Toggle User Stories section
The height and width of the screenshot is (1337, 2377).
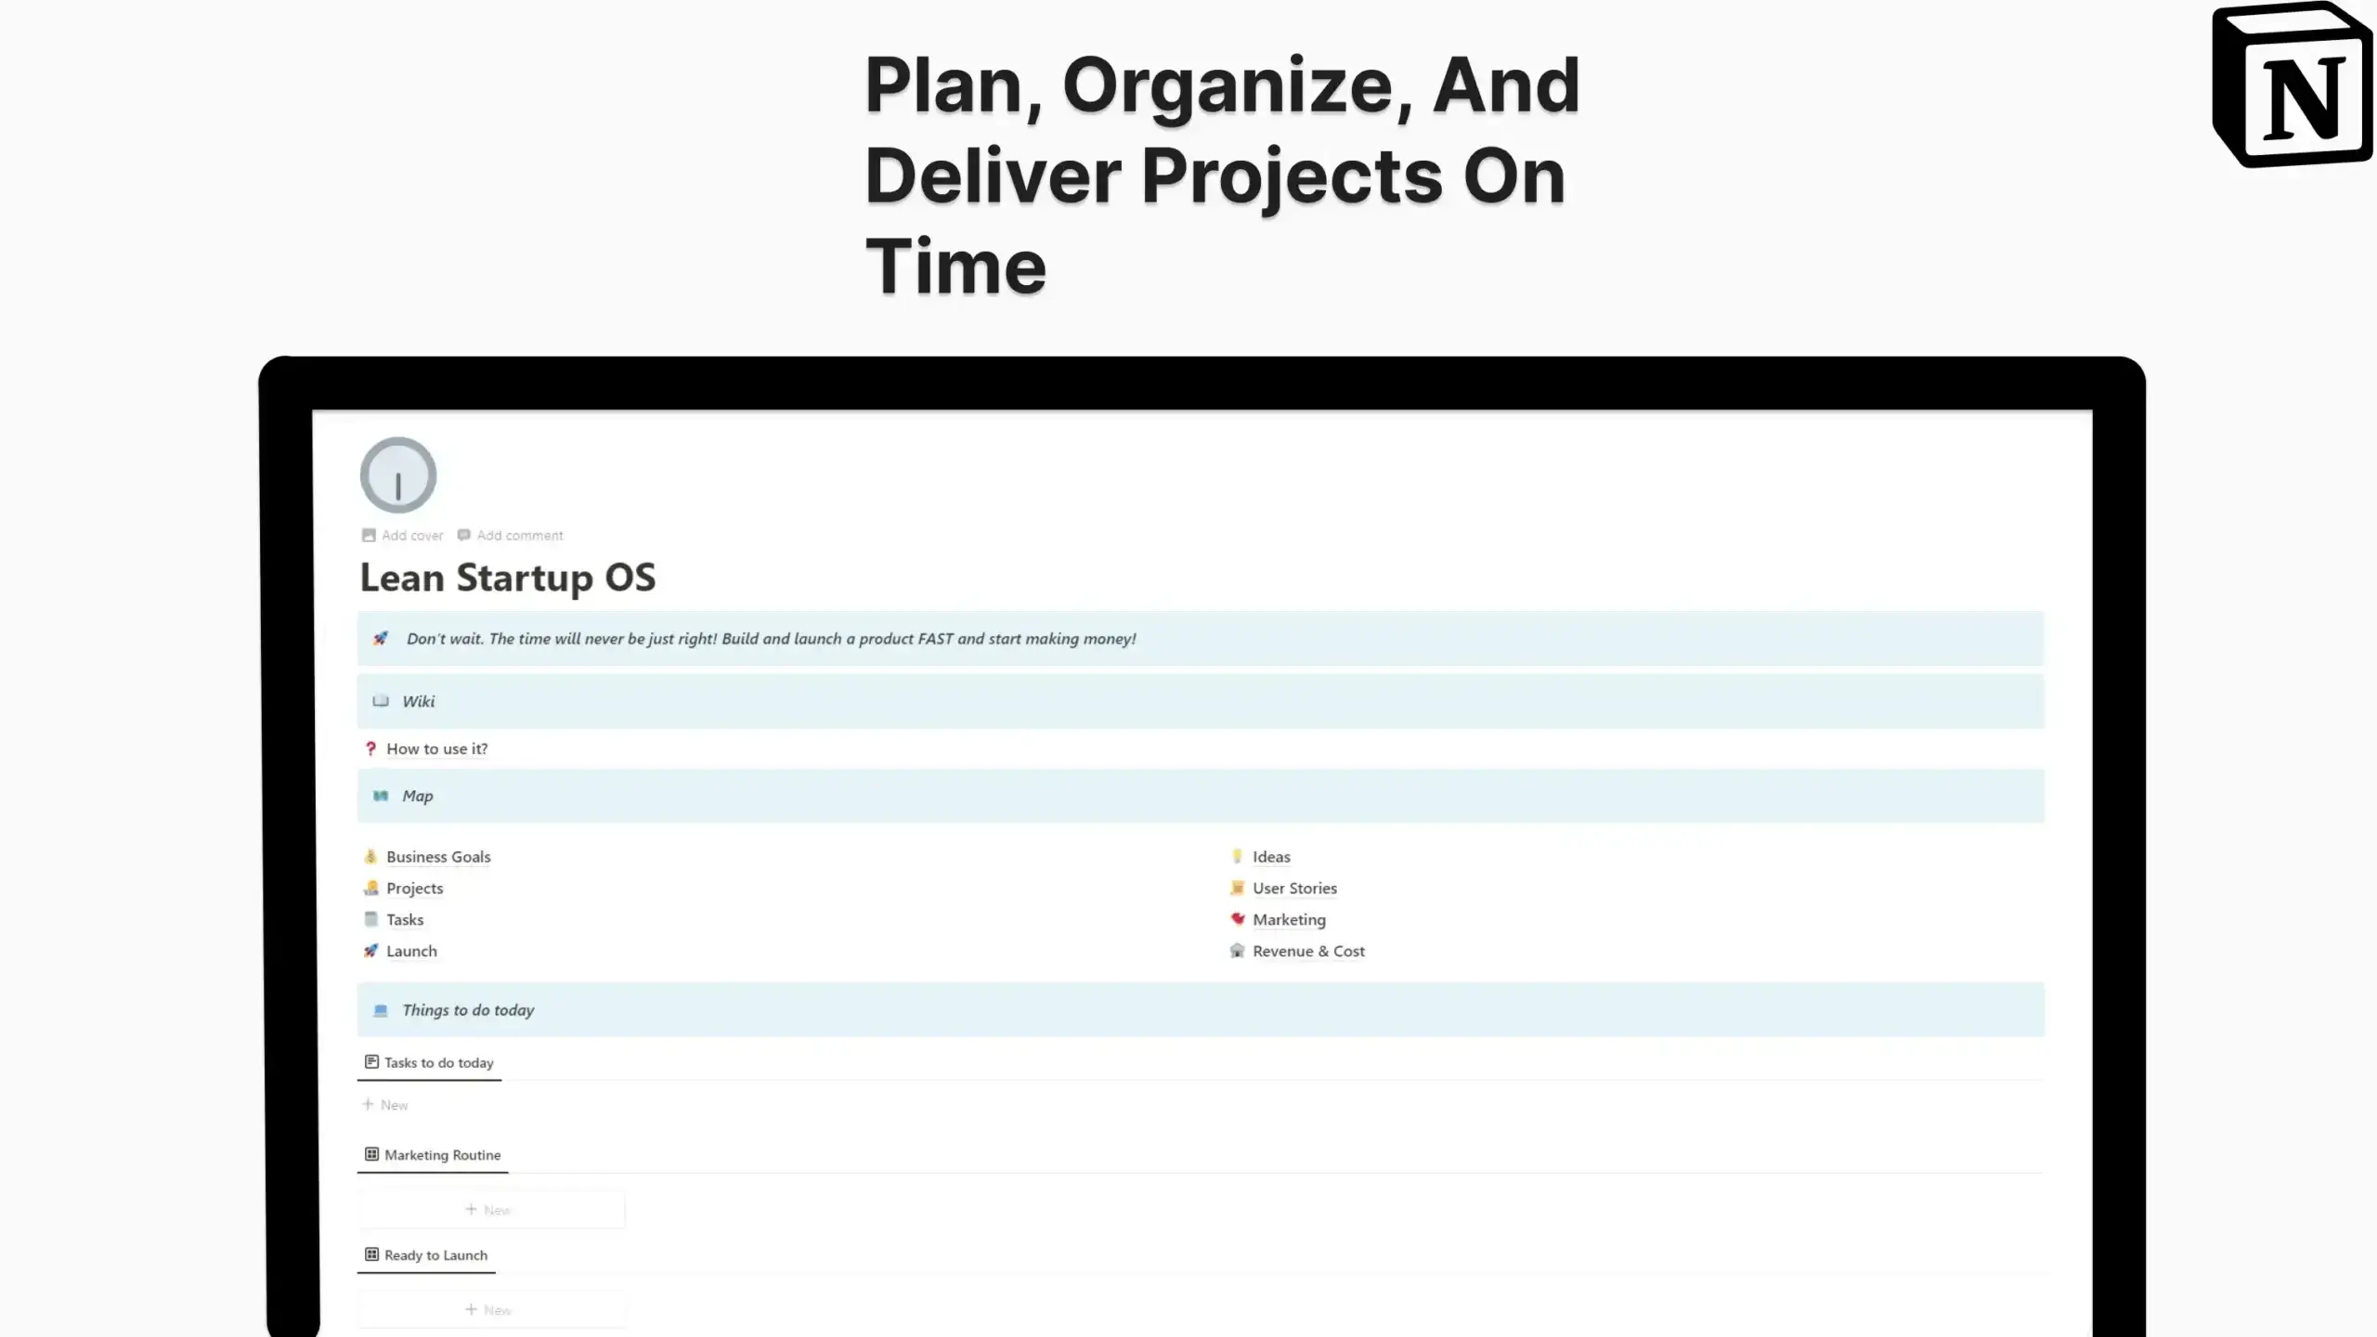coord(1294,888)
